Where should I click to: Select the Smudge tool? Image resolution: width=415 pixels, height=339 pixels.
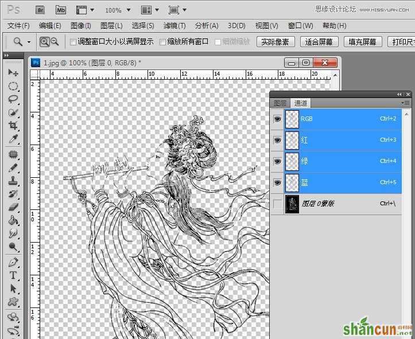click(x=13, y=233)
